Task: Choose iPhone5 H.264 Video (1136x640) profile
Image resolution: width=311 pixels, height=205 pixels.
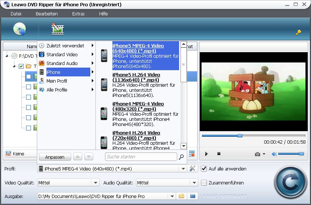Action: tap(146, 85)
